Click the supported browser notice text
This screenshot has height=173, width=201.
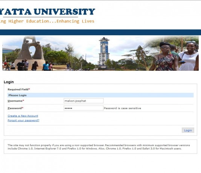click(x=99, y=147)
